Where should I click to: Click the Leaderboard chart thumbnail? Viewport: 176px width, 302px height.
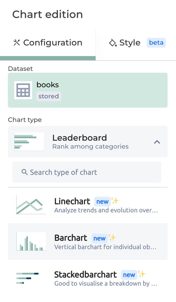pos(29,142)
